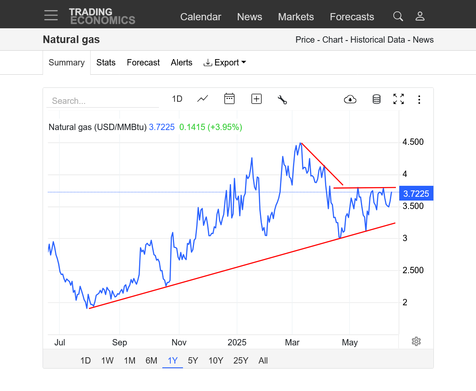
Task: Switch to the Summary tab
Action: [67, 62]
